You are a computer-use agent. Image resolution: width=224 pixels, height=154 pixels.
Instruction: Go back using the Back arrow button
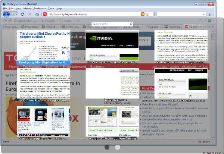click(6, 14)
